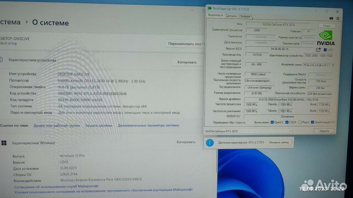Image resolution: width=353 pixels, height=198 pixels.
Task: Click Обновить сейчас in update notice
Action: click(278, 142)
